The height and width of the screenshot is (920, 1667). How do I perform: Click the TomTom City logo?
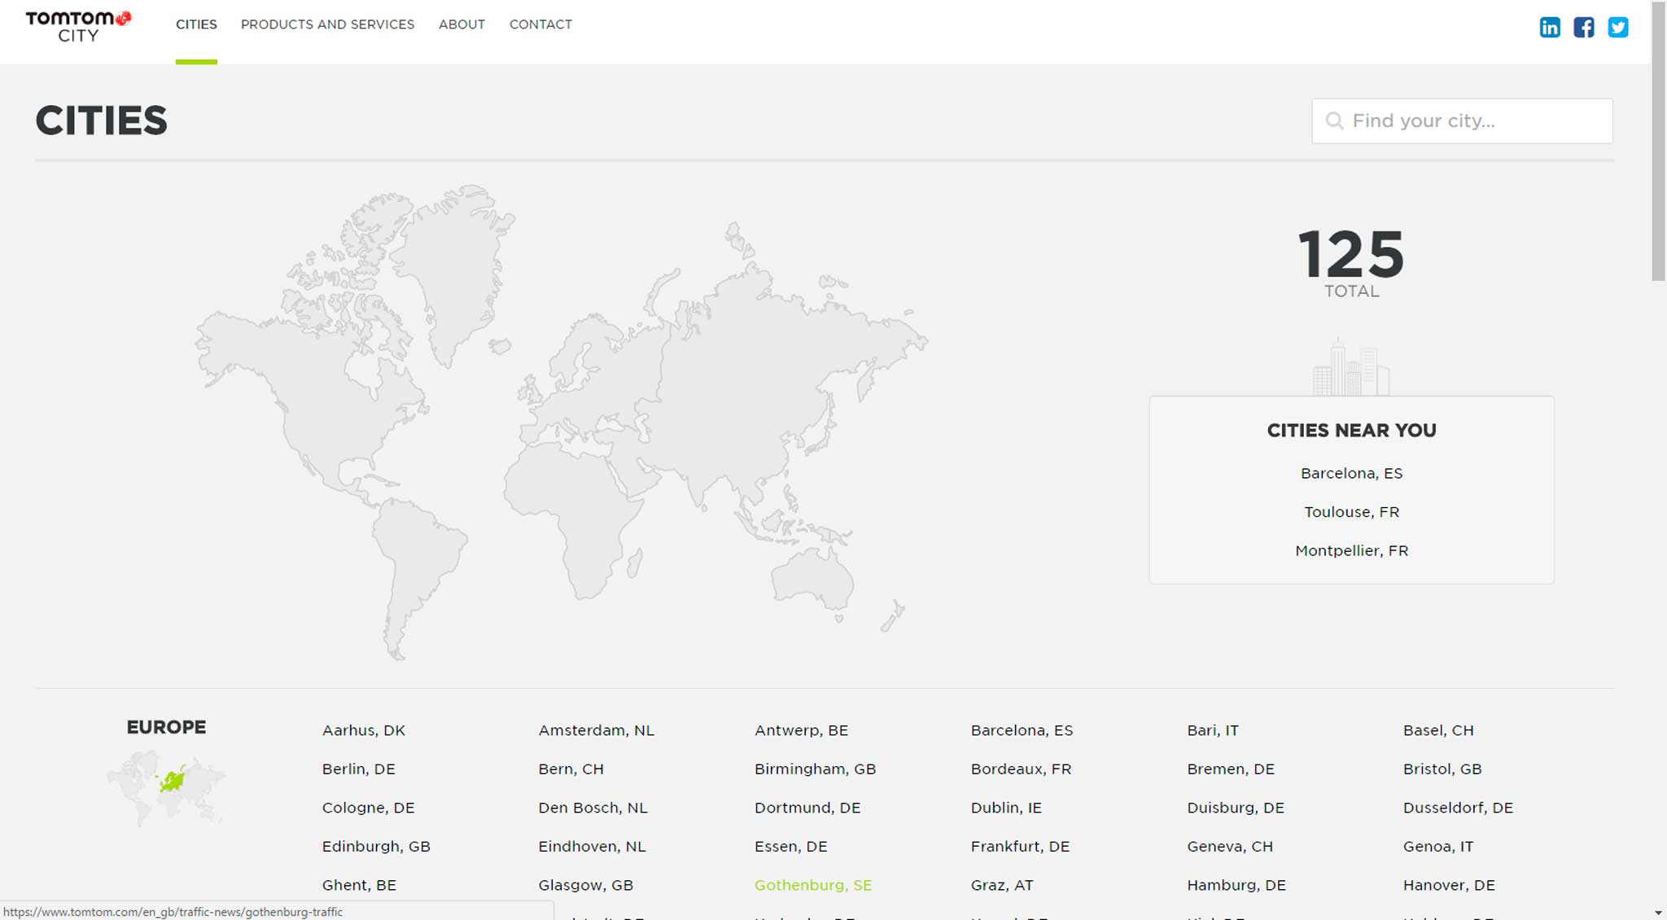pos(78,26)
